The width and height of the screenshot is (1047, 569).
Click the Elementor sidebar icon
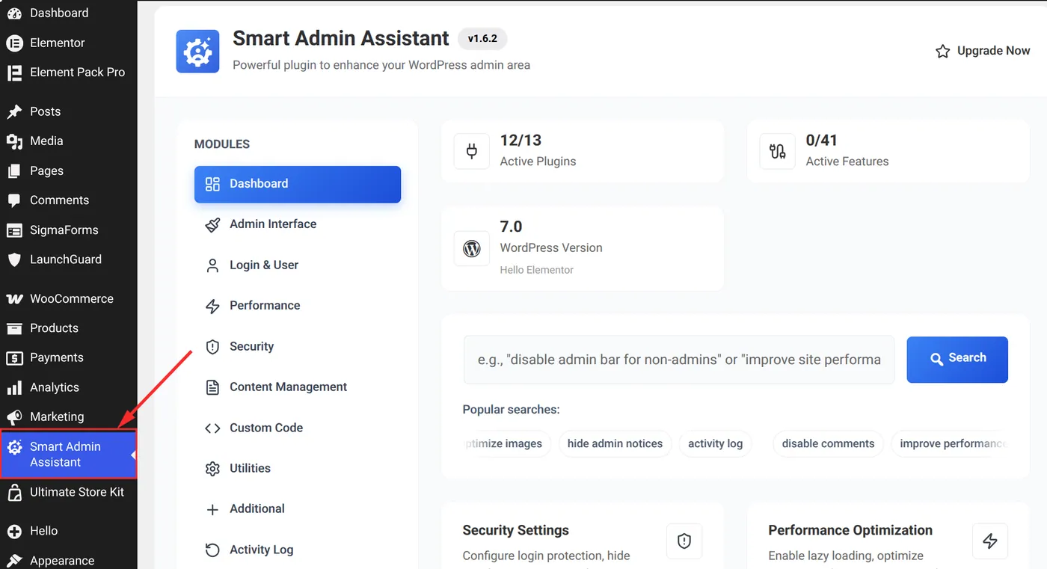click(x=14, y=43)
